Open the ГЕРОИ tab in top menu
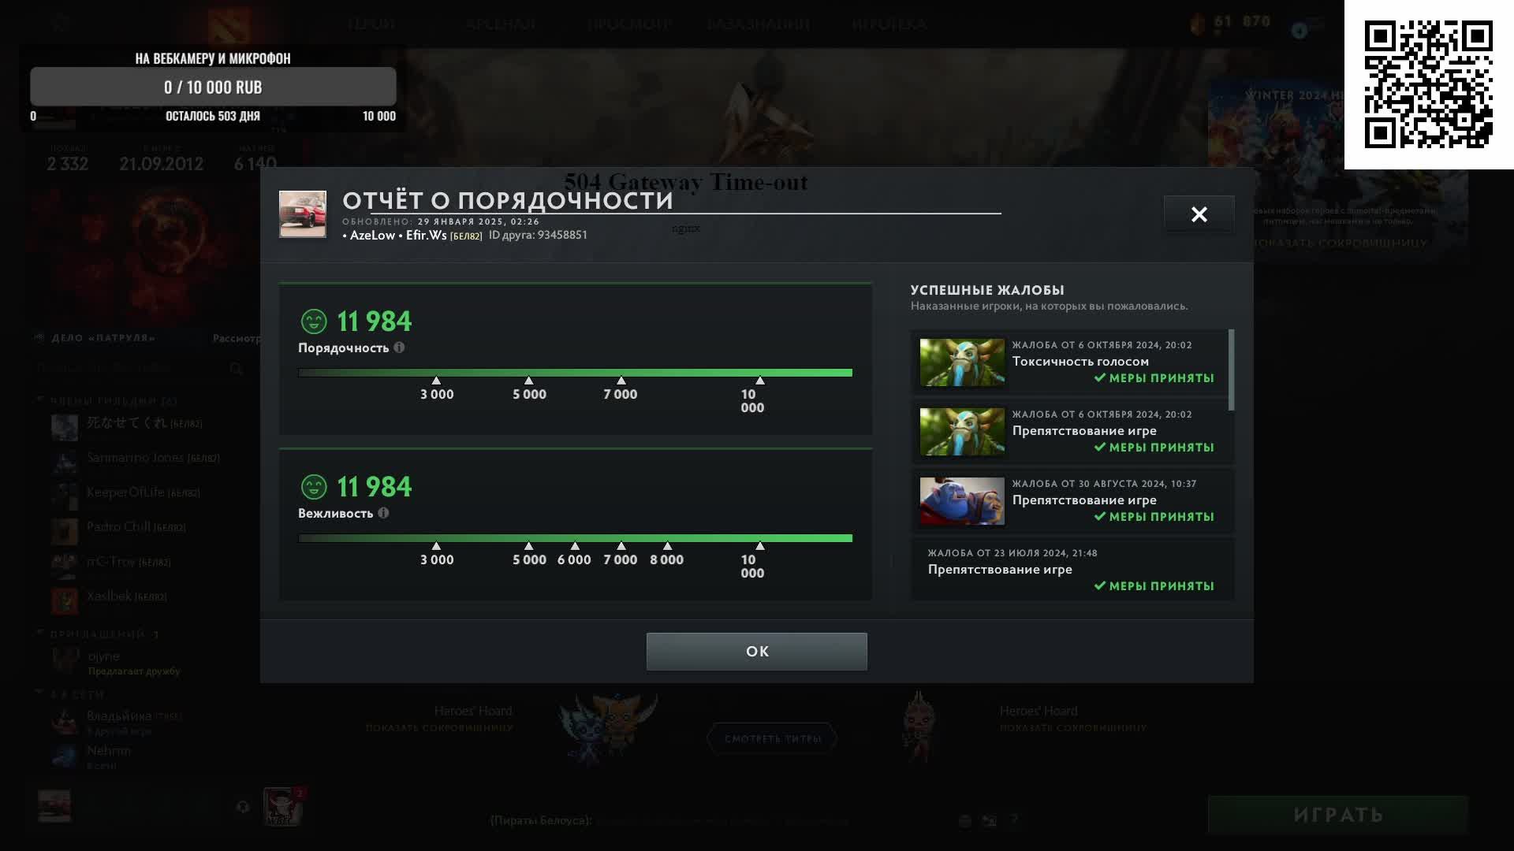The image size is (1514, 851). pos(371,24)
